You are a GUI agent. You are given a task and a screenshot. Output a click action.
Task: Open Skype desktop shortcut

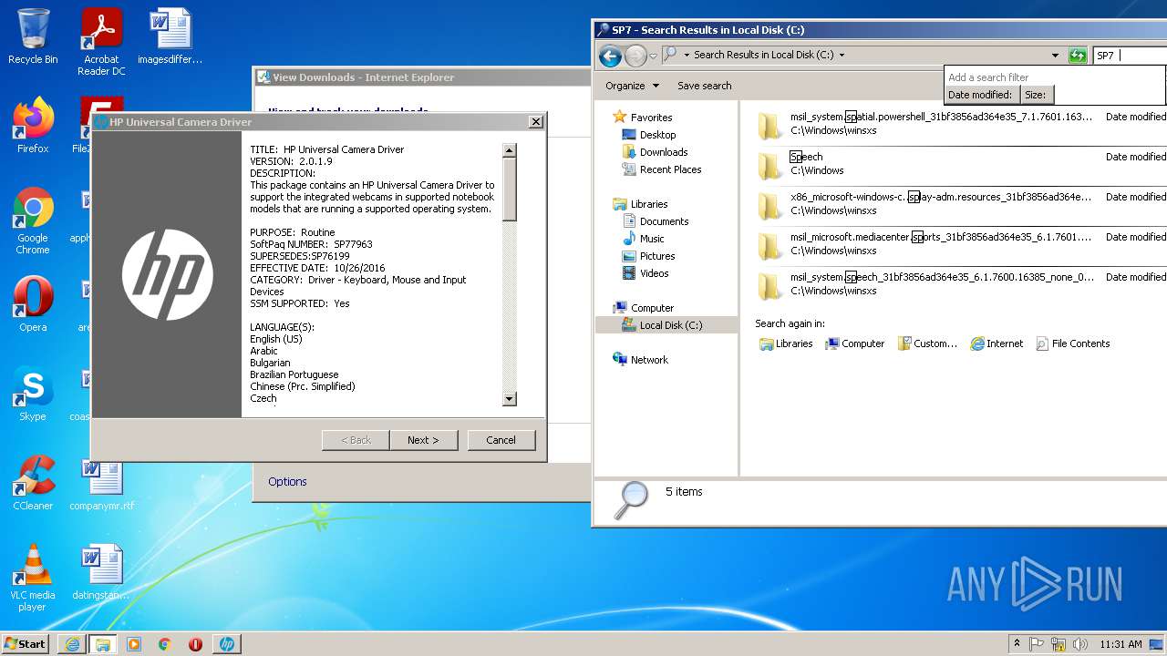(x=33, y=394)
